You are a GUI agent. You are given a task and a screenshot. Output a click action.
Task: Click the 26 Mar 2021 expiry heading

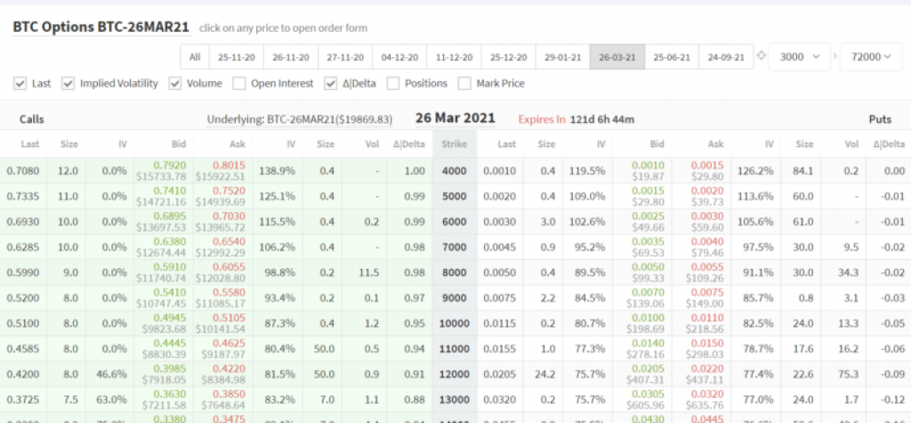click(455, 118)
